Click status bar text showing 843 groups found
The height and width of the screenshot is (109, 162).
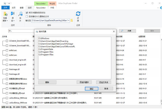[x=19, y=107]
